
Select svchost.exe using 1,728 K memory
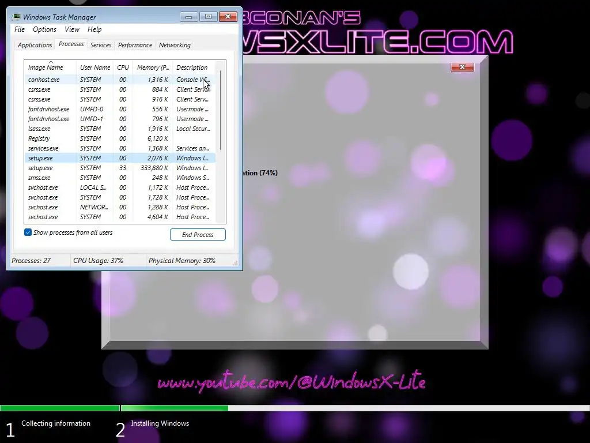pos(120,197)
